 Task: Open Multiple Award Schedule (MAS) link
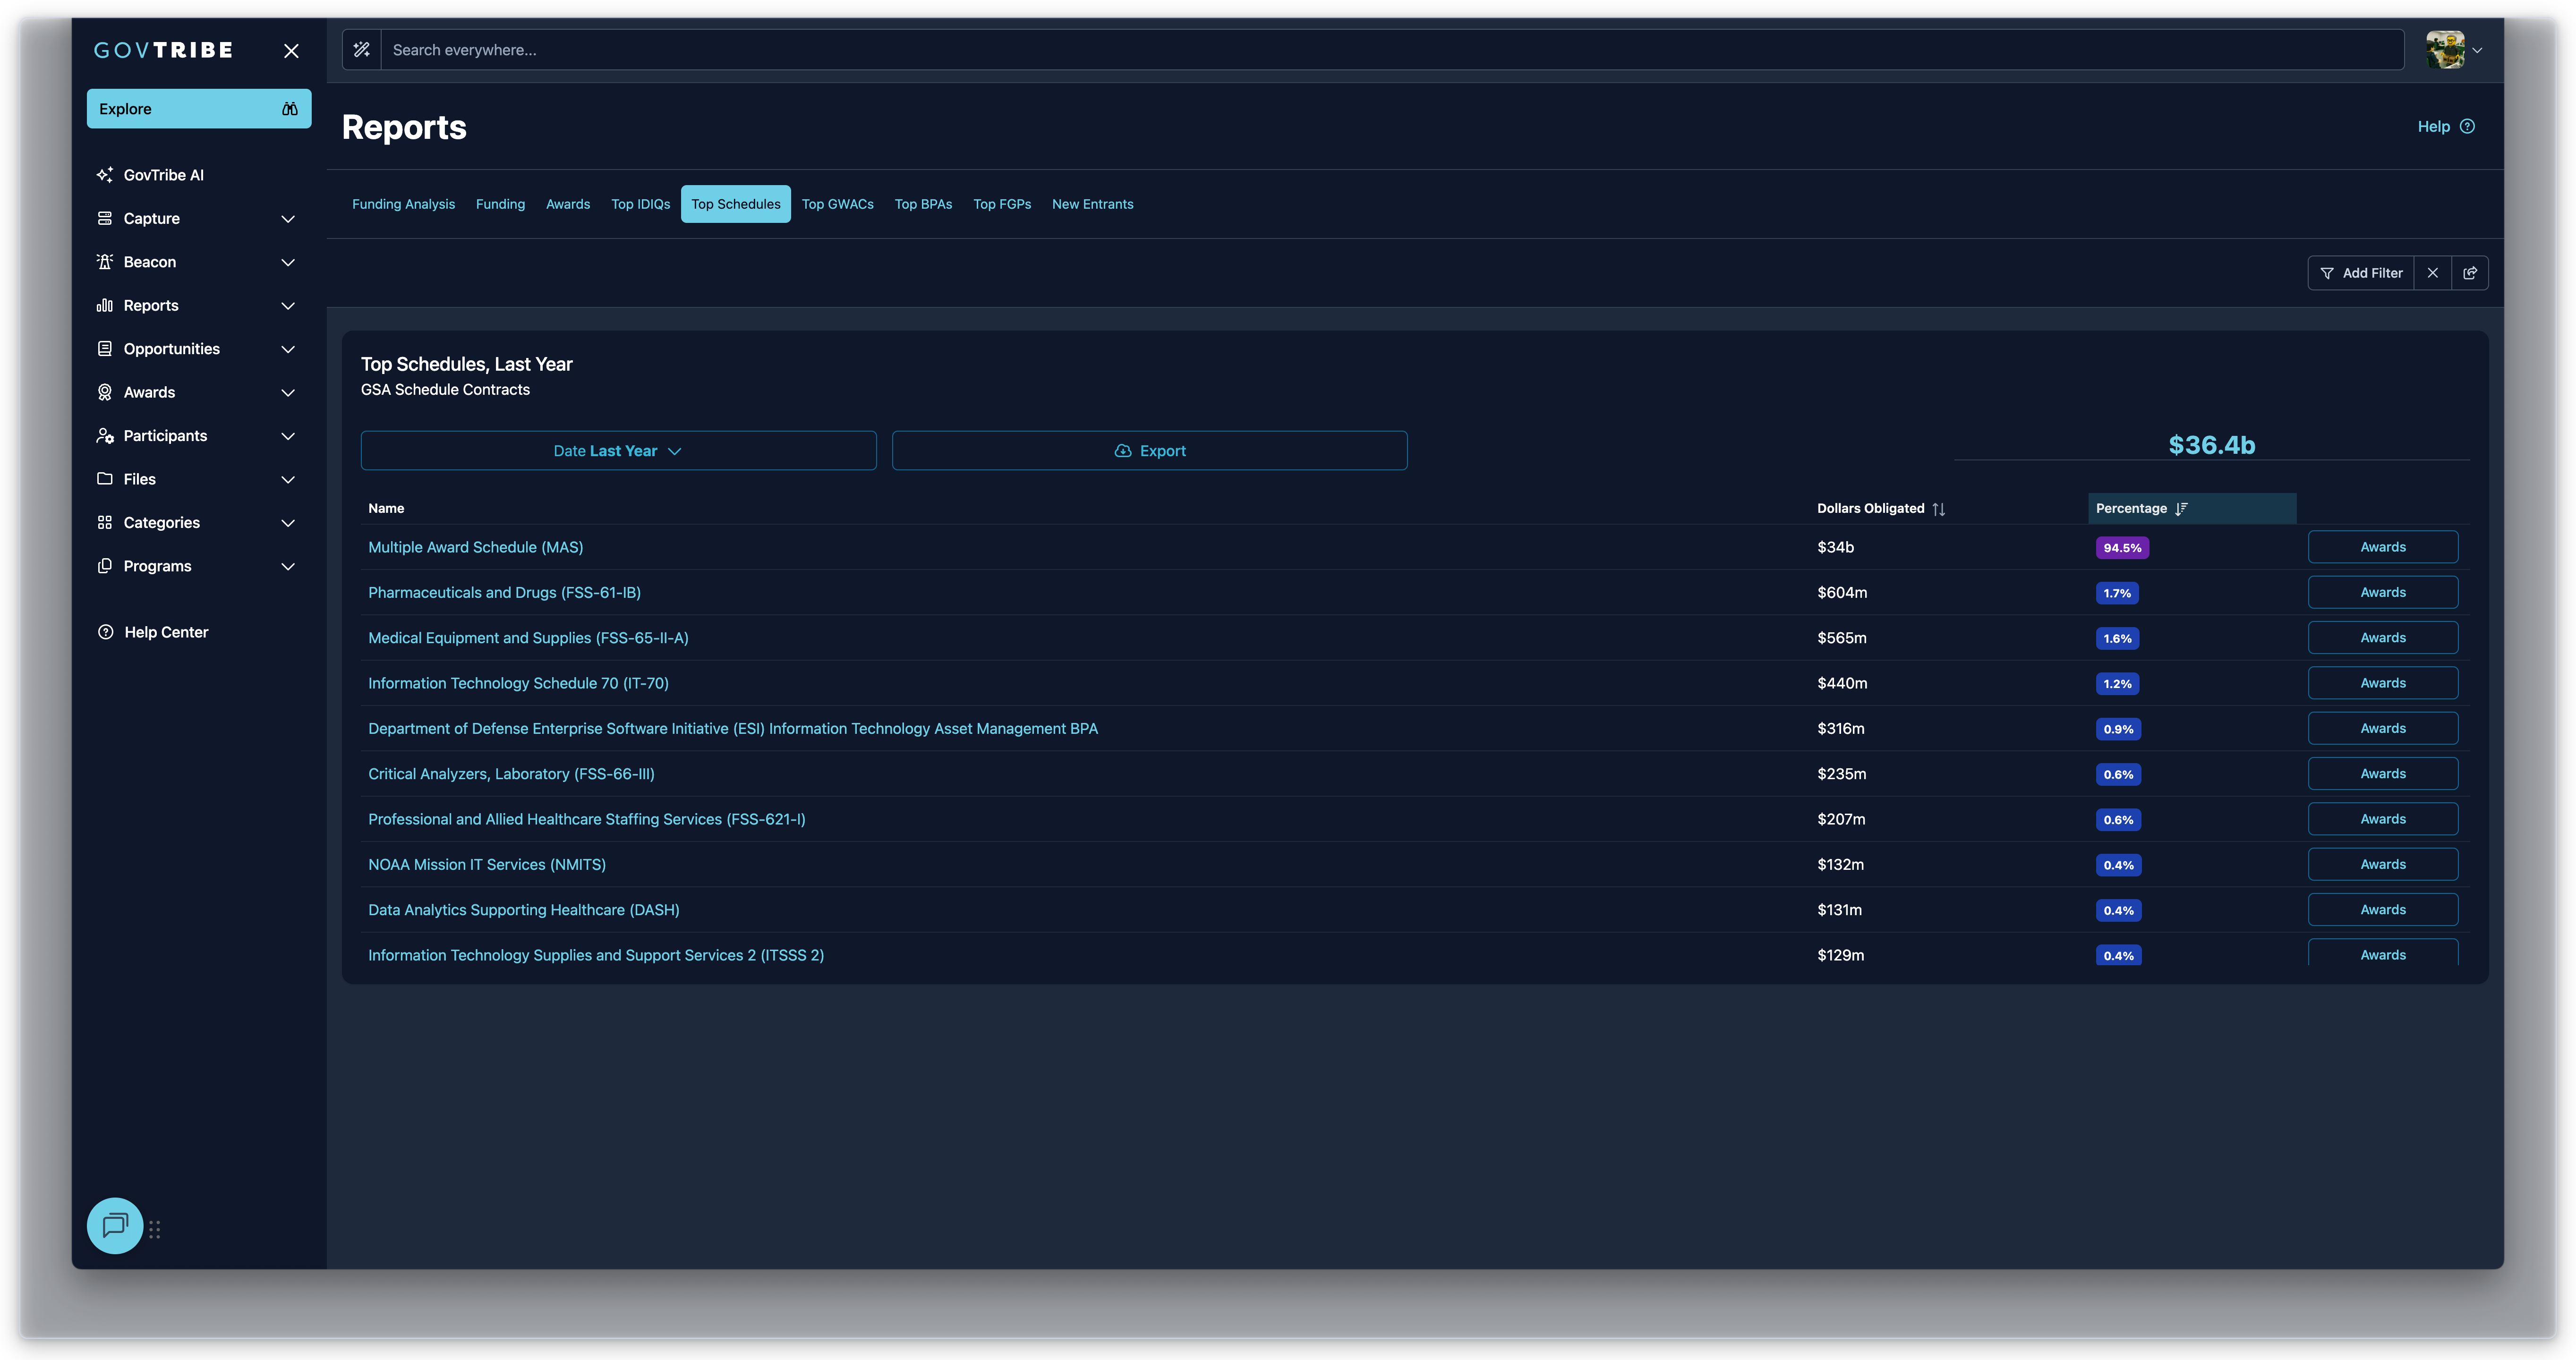click(476, 547)
